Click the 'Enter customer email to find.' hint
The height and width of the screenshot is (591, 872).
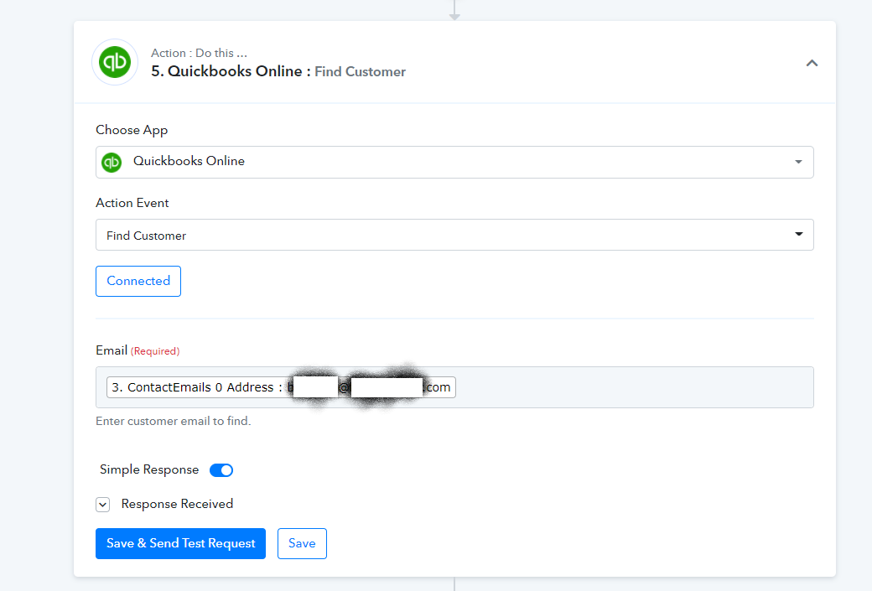pyautogui.click(x=173, y=421)
